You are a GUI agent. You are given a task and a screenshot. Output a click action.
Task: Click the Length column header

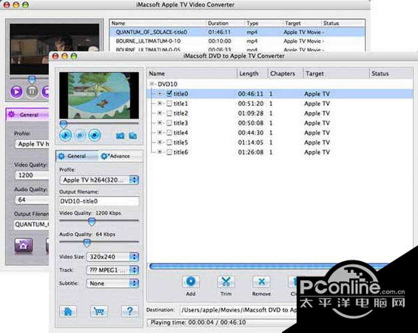(x=252, y=73)
